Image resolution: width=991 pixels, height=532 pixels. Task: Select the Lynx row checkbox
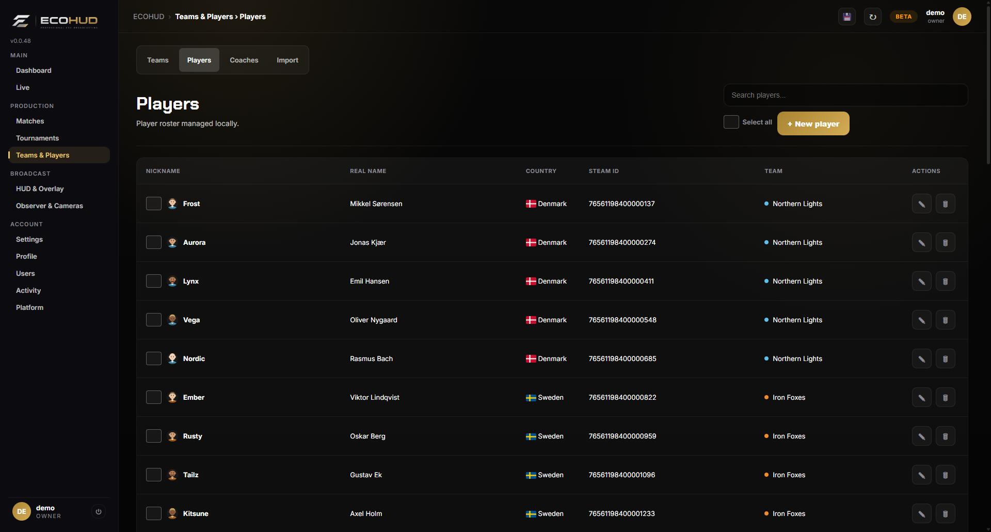(x=154, y=281)
